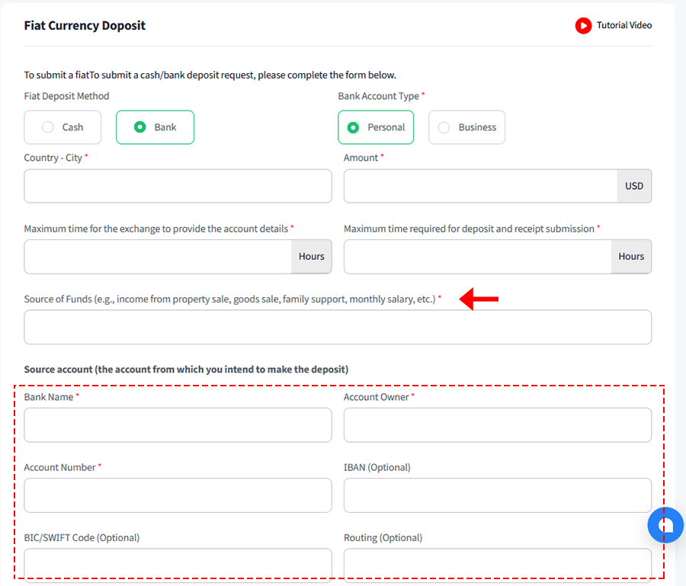The image size is (686, 586).
Task: Click Hours unit beside receipt submission field
Action: coord(631,257)
